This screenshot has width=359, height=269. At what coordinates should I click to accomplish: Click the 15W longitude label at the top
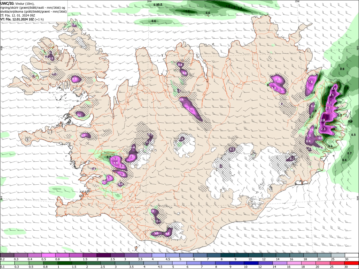[x=297, y=1]
